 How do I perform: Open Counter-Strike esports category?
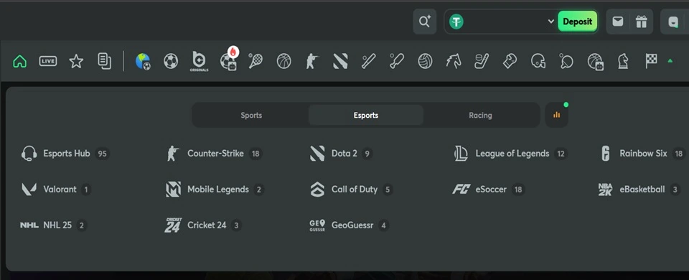click(x=214, y=154)
